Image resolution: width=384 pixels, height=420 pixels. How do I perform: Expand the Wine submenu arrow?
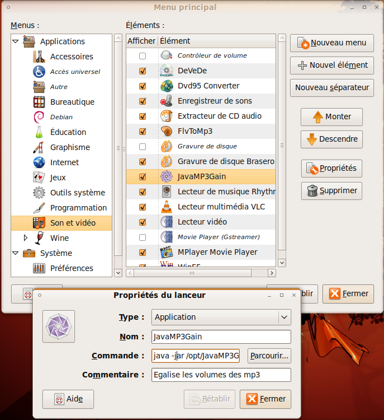click(25, 238)
